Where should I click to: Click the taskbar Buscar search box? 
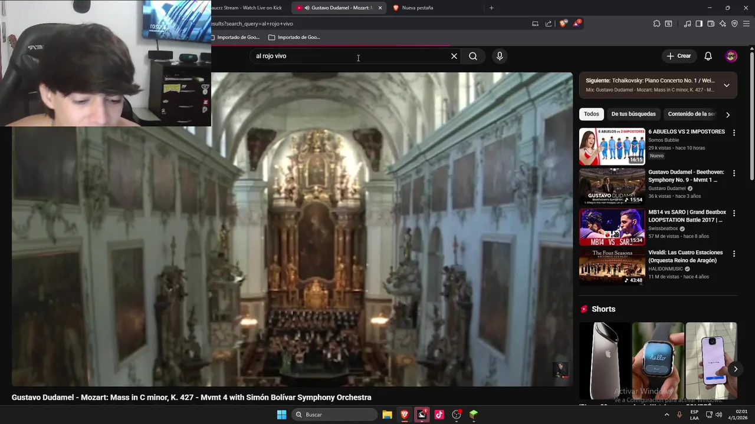[335, 415]
